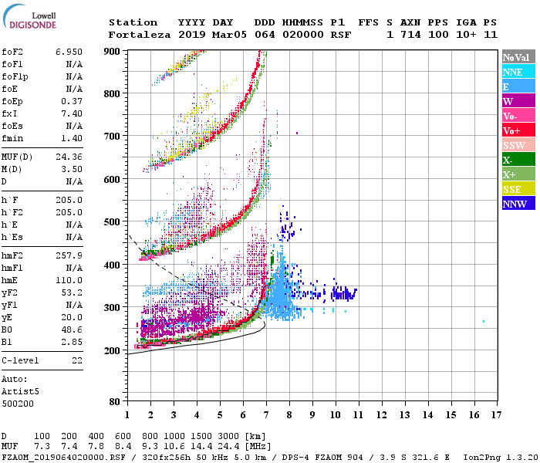Click the fmin value 1.40

point(72,138)
